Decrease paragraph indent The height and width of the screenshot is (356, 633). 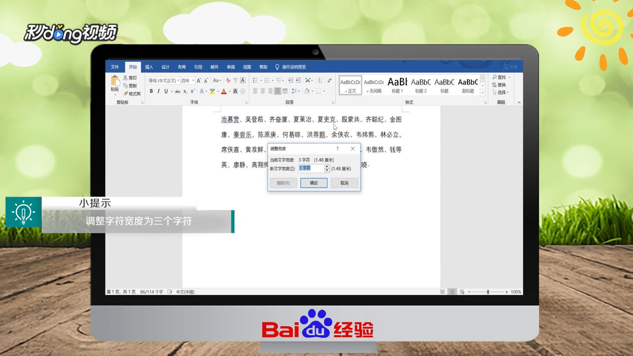coord(291,80)
